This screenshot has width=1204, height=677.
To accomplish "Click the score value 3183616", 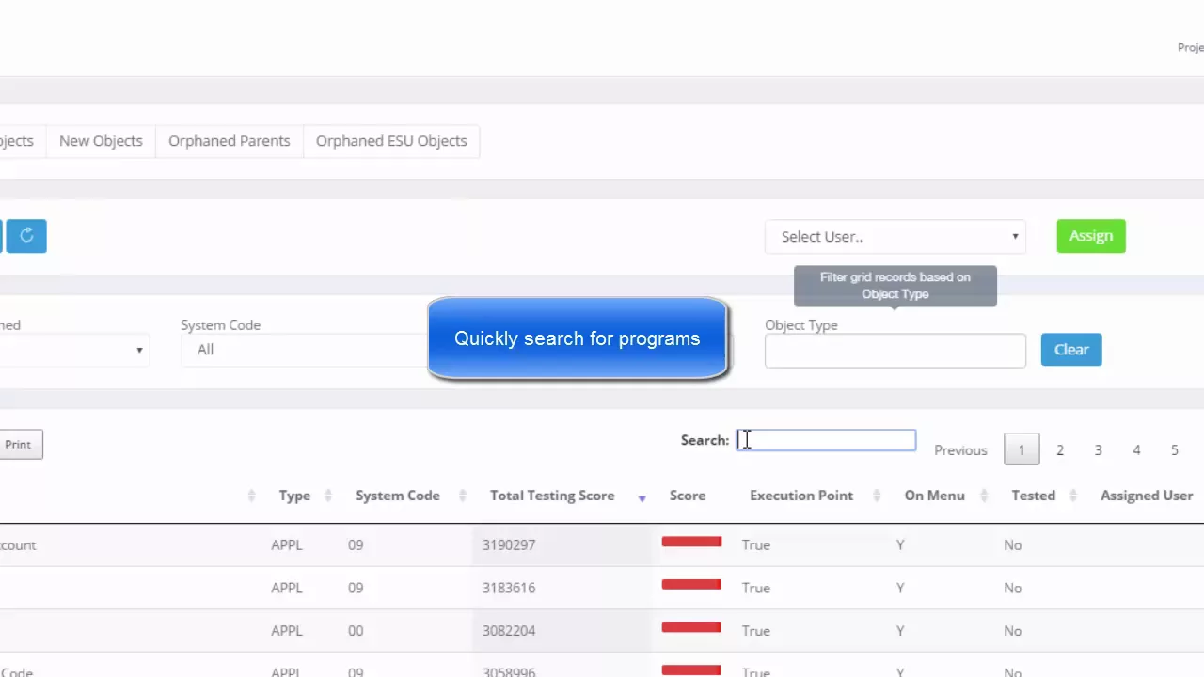I will click(x=509, y=589).
